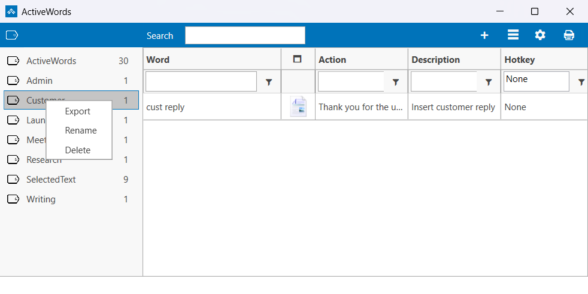
Task: Click the add new ActiveWord plus icon
Action: (484, 35)
